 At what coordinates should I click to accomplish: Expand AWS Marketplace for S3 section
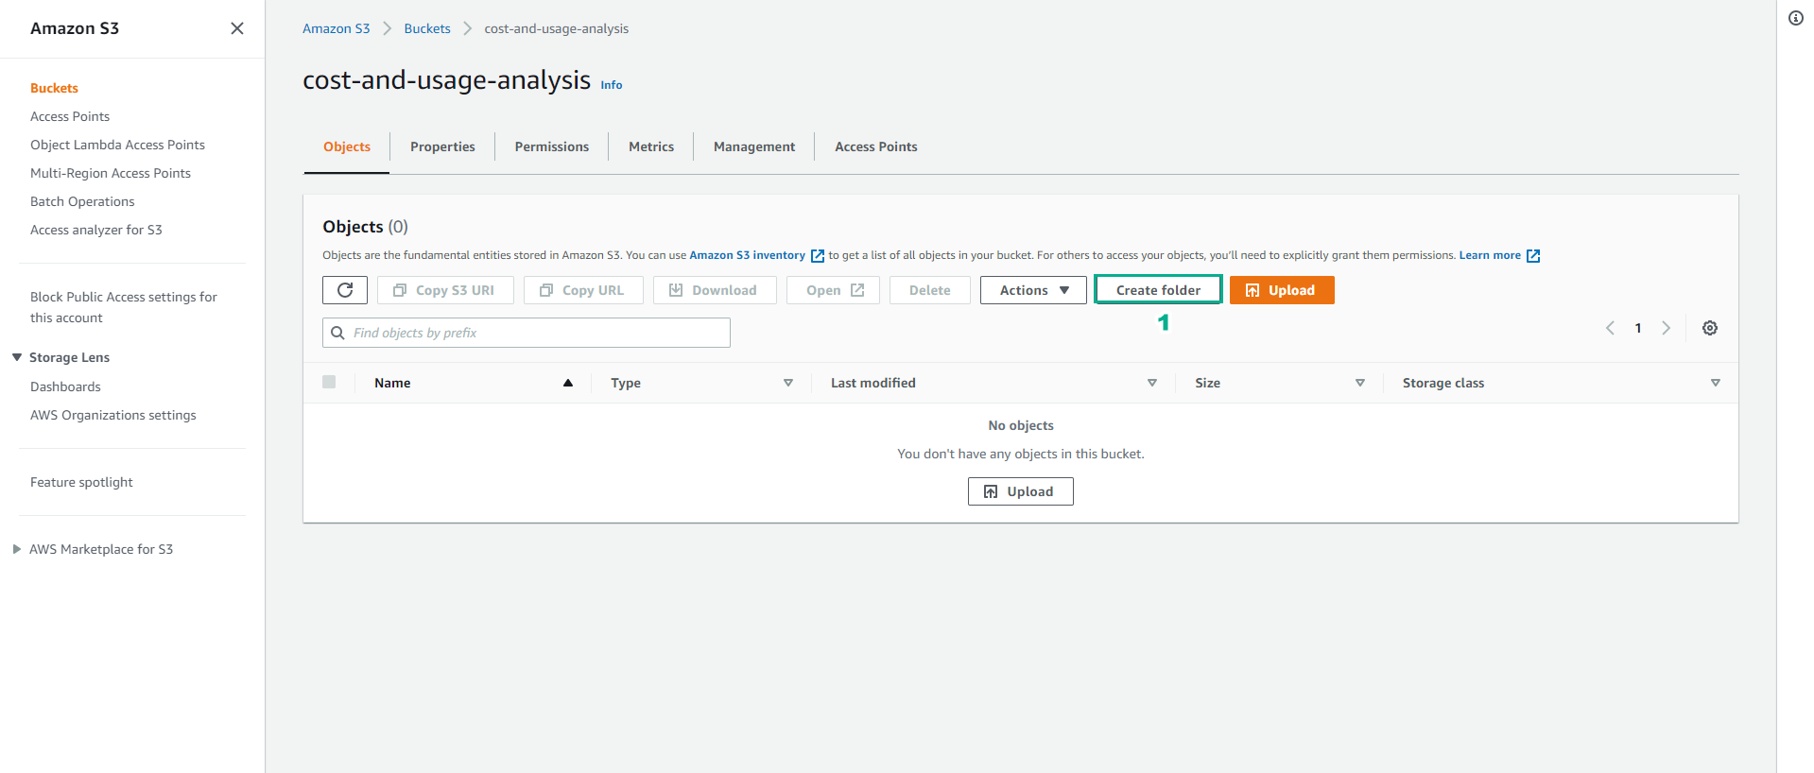(x=17, y=549)
